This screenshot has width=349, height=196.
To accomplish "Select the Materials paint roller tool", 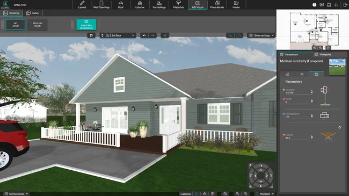I will [x=178, y=5].
